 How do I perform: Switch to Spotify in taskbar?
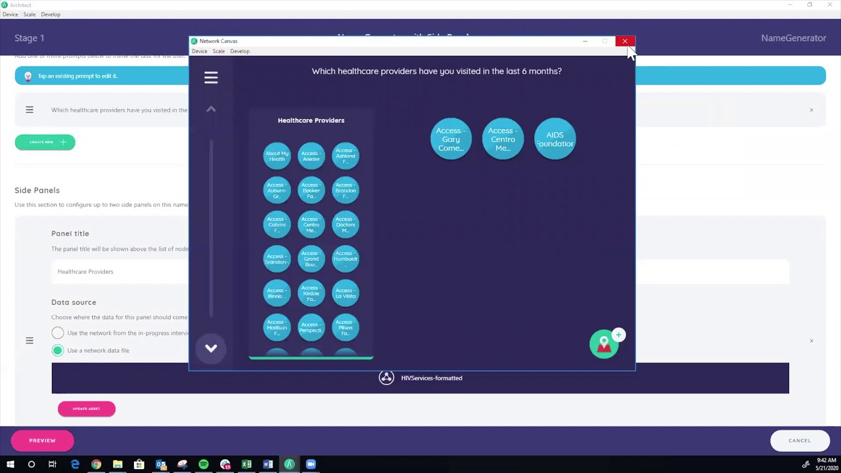(x=204, y=464)
